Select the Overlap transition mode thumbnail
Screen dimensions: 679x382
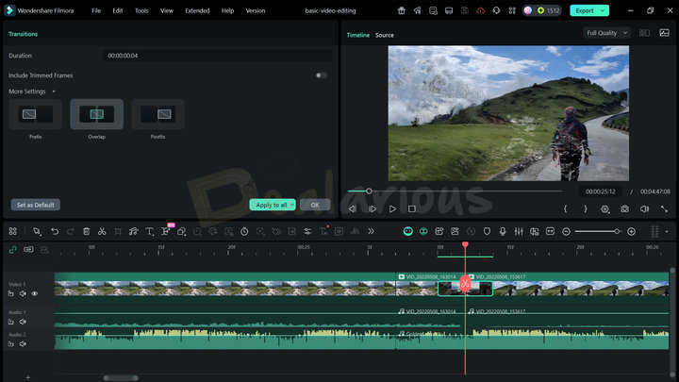click(96, 114)
